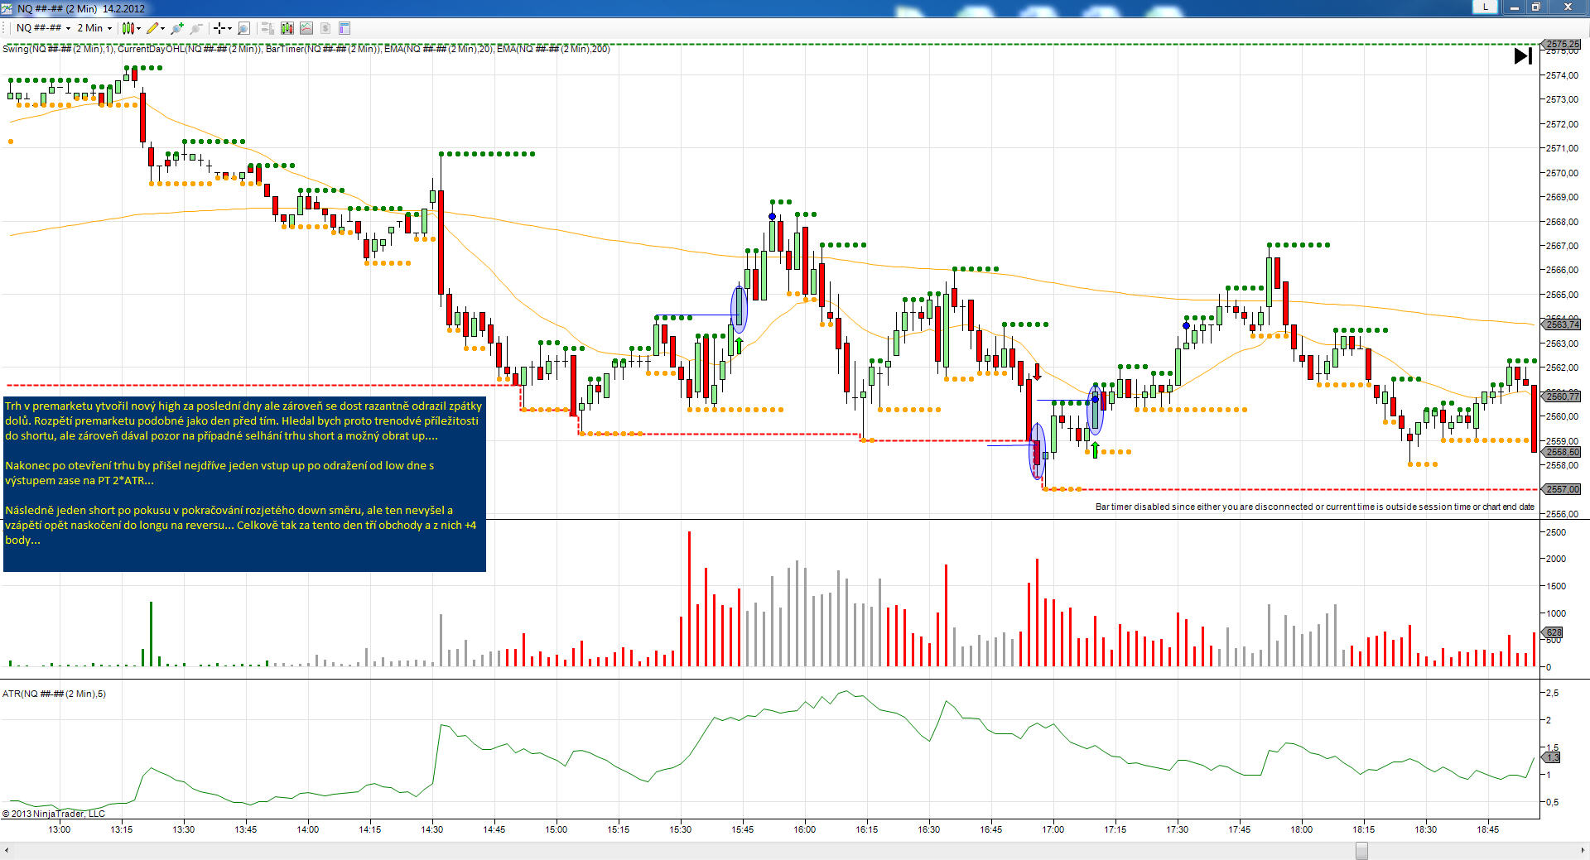Click the L window link button
Viewport: 1590px width, 860px height.
click(x=1486, y=7)
